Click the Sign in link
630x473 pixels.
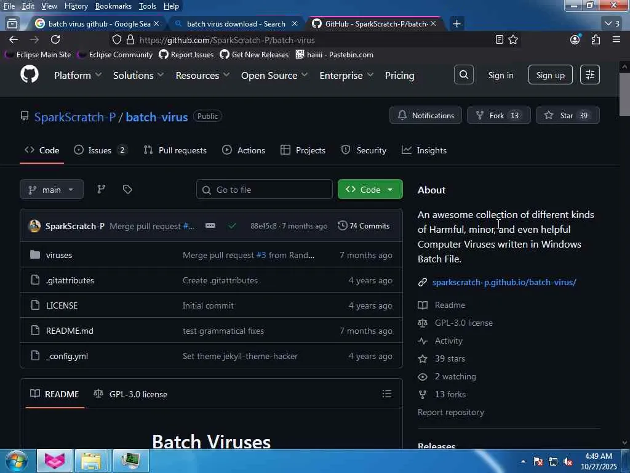(501, 75)
